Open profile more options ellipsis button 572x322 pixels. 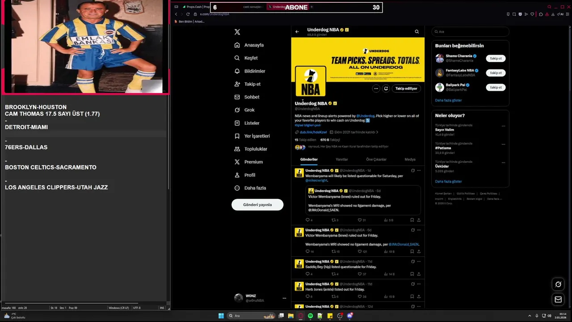[x=376, y=89]
